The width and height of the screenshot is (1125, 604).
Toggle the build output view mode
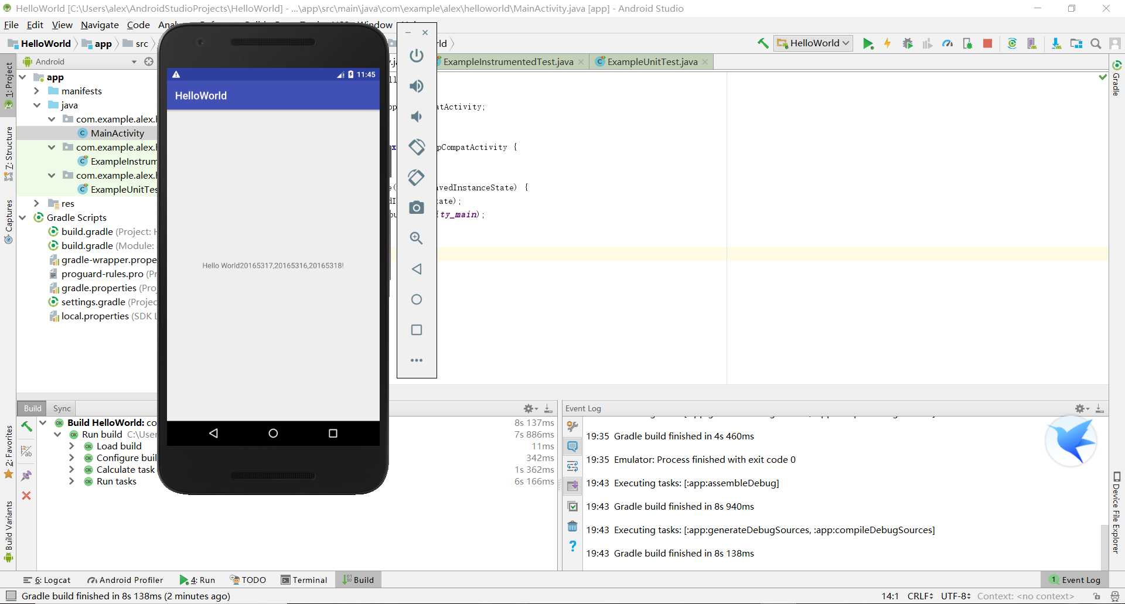tap(26, 451)
